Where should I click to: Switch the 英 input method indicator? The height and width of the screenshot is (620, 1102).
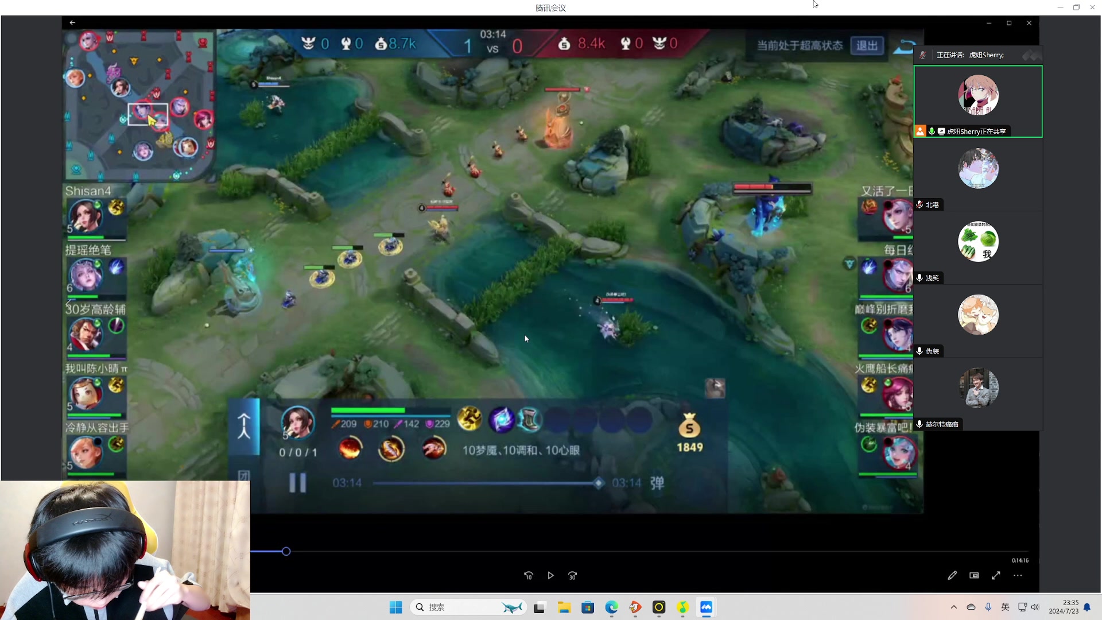point(1005,607)
